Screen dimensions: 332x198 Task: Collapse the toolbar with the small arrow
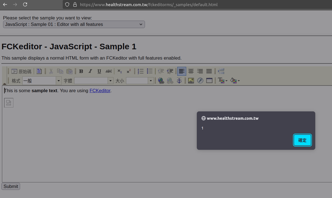(x=4, y=84)
